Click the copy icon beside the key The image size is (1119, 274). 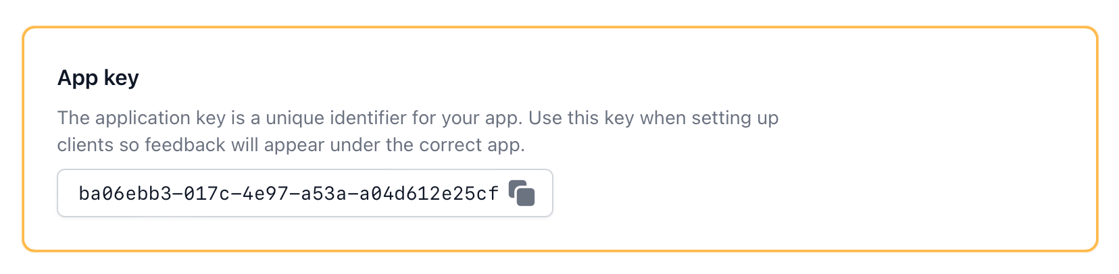click(x=522, y=193)
